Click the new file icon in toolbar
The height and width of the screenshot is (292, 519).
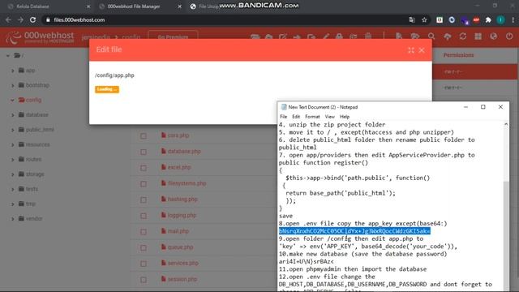click(x=398, y=36)
